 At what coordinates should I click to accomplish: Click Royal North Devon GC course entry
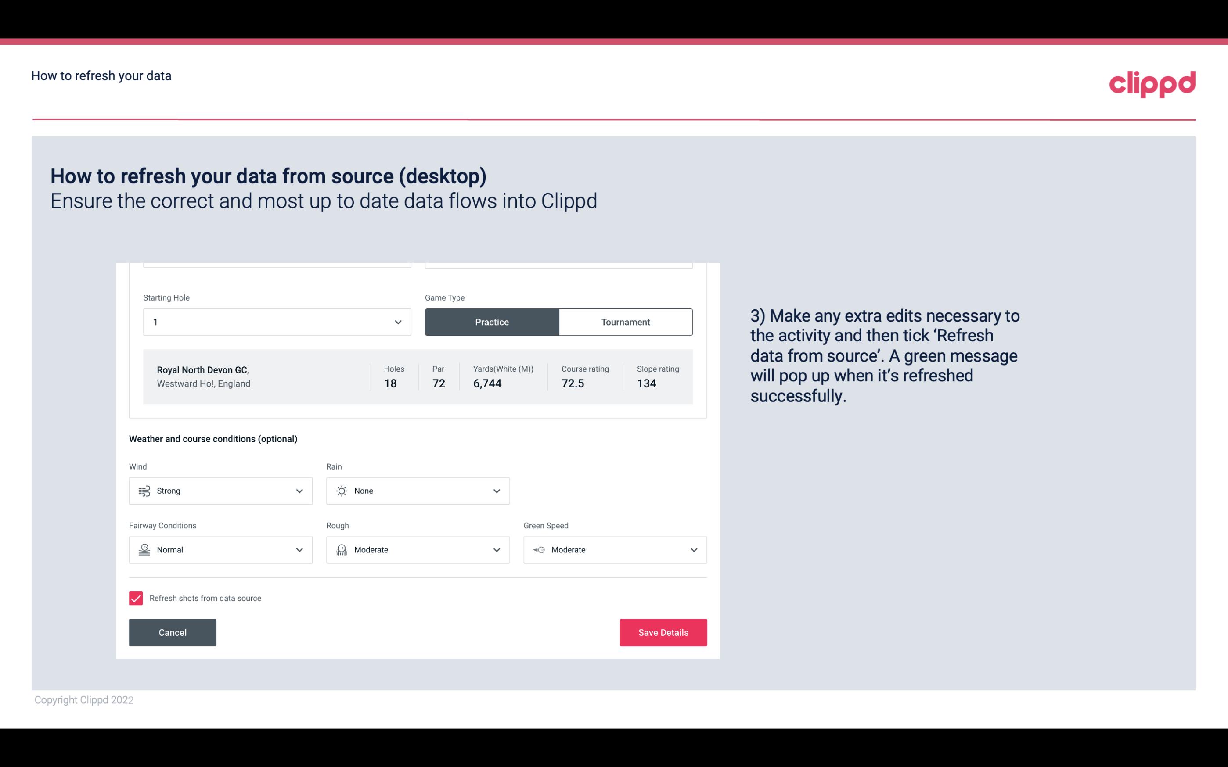tap(417, 376)
